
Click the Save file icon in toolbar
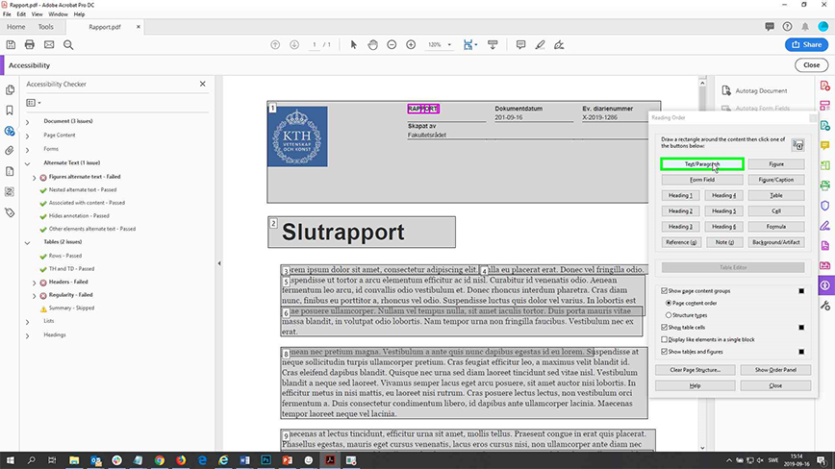(x=11, y=45)
